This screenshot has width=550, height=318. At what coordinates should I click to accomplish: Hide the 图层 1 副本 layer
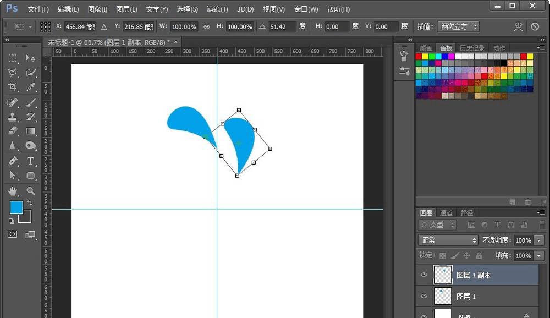[x=424, y=275]
